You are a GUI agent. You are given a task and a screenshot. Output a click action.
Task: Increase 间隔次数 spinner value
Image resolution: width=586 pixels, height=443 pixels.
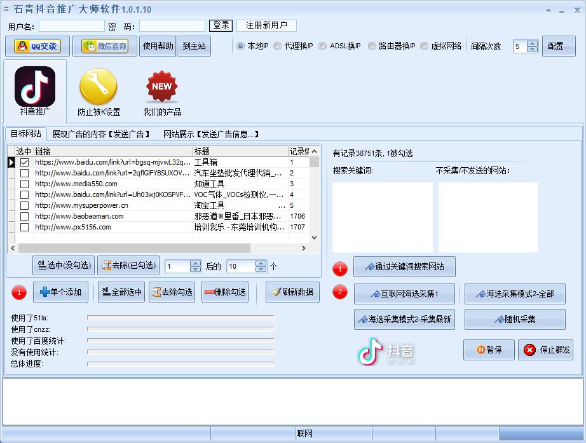[x=532, y=43]
